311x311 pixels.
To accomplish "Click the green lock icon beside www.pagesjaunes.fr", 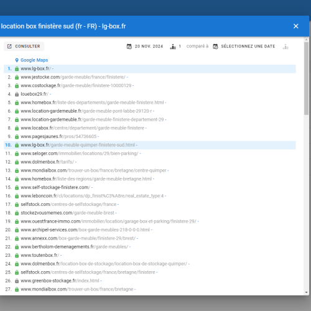I will click(17, 136).
